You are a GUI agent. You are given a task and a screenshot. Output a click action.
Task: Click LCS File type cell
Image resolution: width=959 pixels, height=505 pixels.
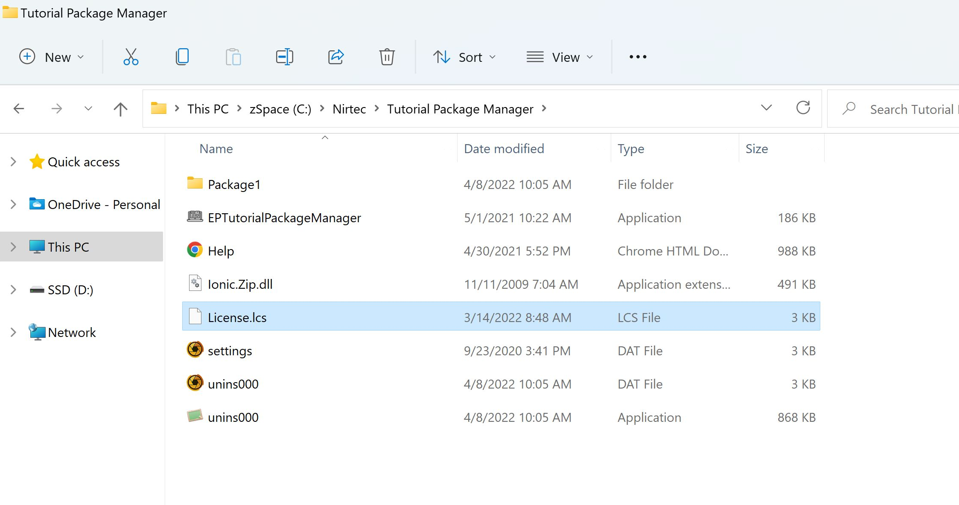(x=639, y=317)
